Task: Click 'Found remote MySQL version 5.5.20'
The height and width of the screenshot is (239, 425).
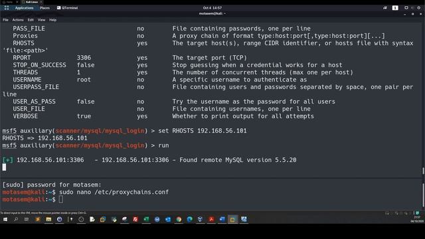Action: point(238,160)
